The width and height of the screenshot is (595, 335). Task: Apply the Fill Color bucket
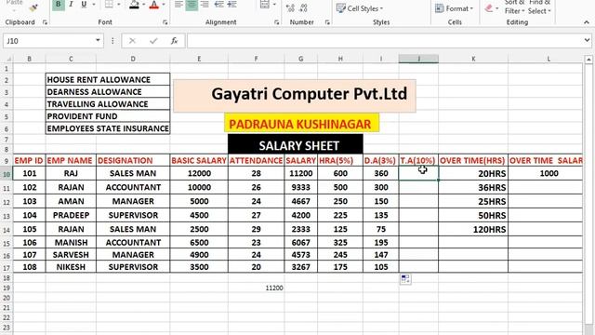134,5
